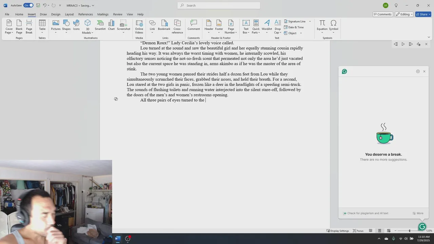Undo the last action
Image resolution: width=434 pixels, height=244 pixels.
(44, 5)
